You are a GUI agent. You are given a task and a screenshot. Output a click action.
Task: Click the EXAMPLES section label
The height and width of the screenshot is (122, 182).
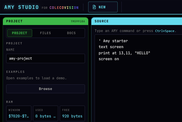[x=15, y=72]
